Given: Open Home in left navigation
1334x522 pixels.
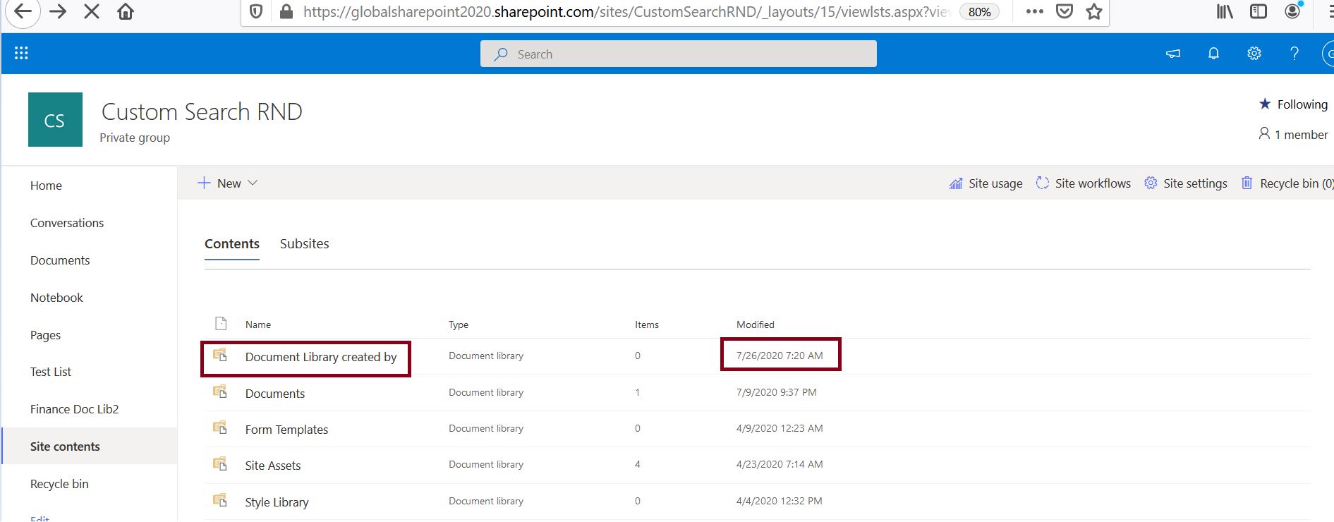Looking at the screenshot, I should pos(46,186).
